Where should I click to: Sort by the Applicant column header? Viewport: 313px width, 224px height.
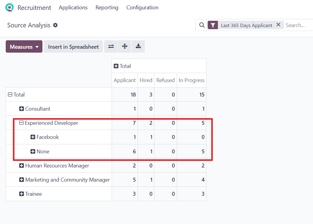pyautogui.click(x=125, y=80)
